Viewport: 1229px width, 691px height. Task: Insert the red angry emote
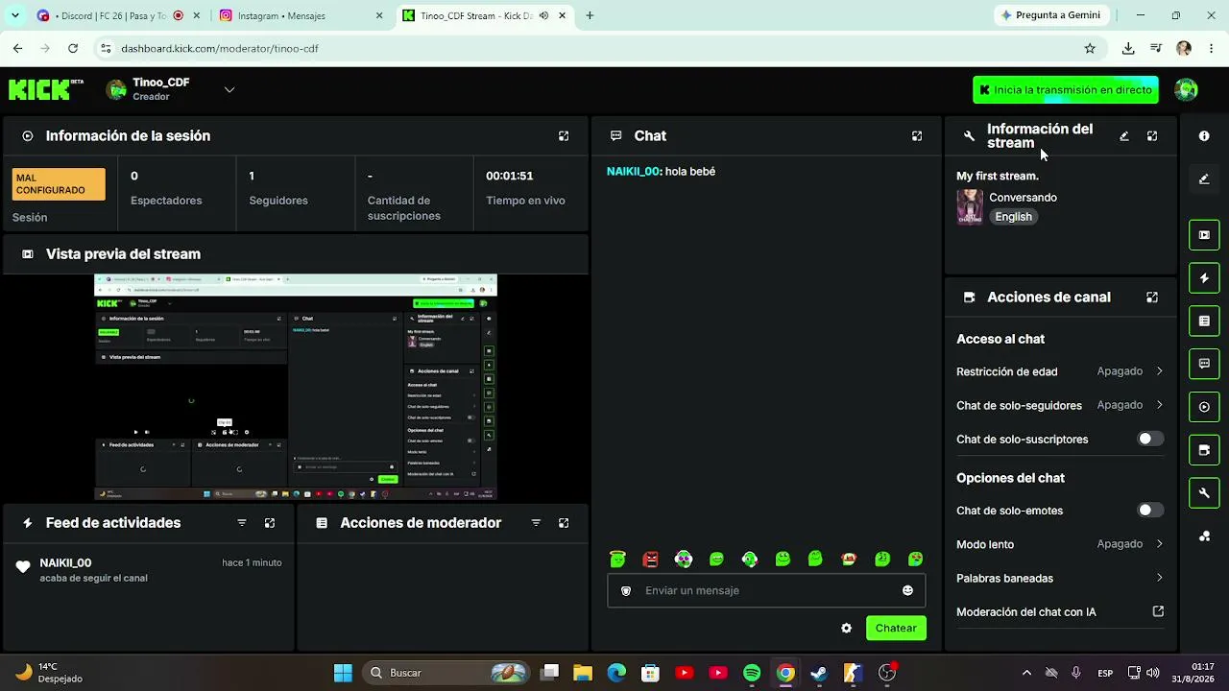[650, 559]
